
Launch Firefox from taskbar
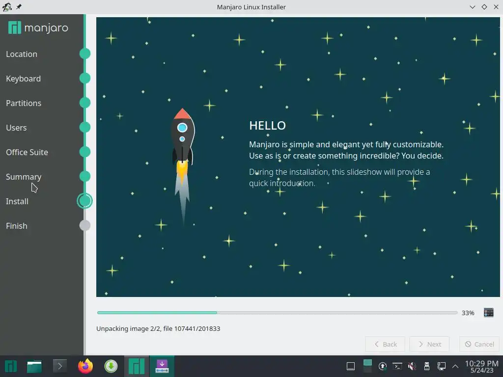[x=85, y=366]
